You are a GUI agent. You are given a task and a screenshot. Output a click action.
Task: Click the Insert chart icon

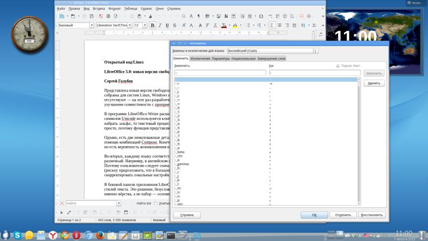(226, 17)
